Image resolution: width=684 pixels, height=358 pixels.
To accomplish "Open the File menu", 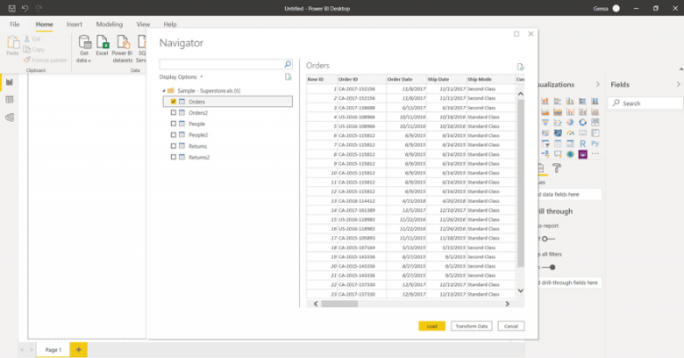I will (x=14, y=24).
